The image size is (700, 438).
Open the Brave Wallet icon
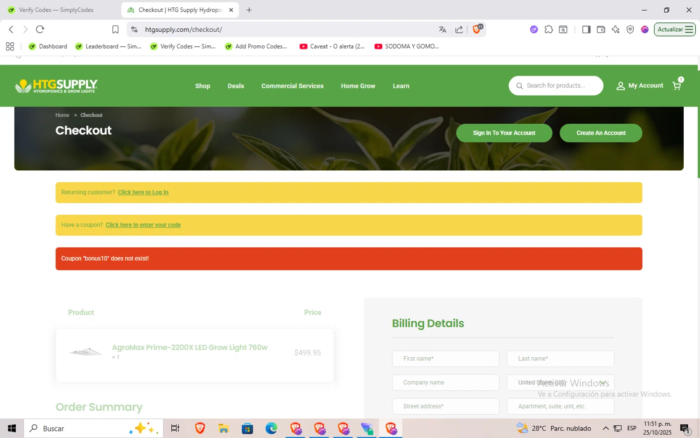pyautogui.click(x=601, y=29)
